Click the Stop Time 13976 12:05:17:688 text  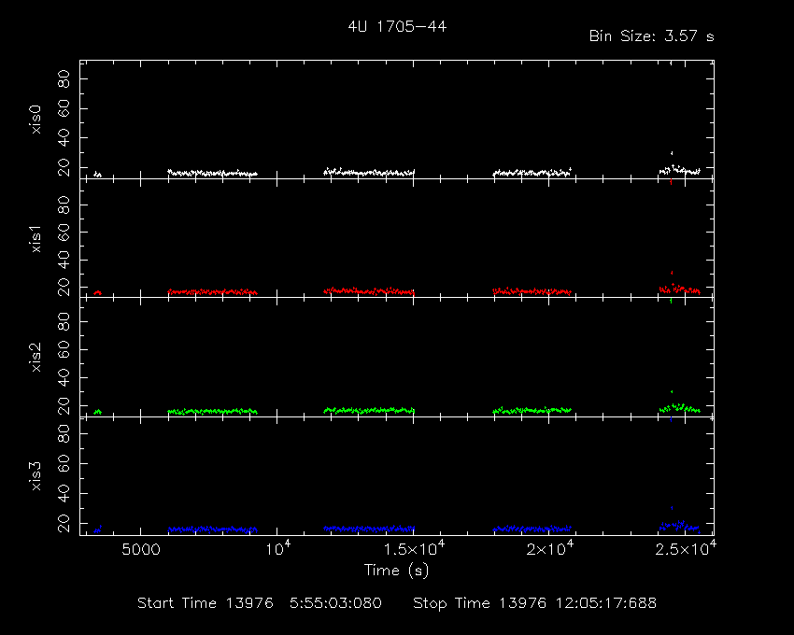(534, 603)
